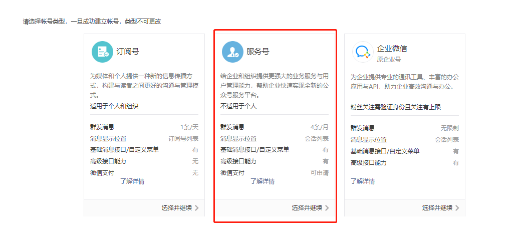Click 会话列表 value in 企业微信 card
This screenshot has width=523, height=237.
click(x=447, y=140)
